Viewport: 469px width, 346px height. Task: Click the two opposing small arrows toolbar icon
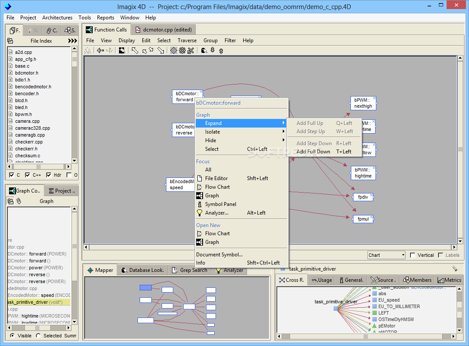tap(148, 50)
